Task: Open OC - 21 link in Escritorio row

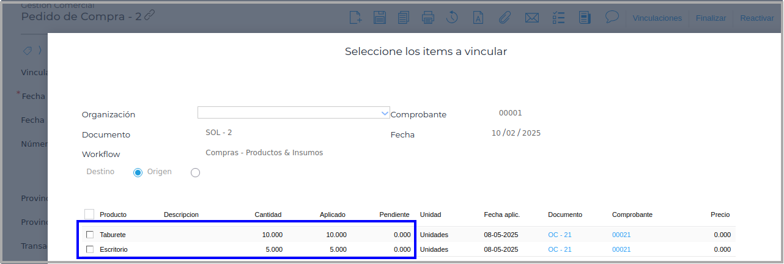Action: pos(560,249)
